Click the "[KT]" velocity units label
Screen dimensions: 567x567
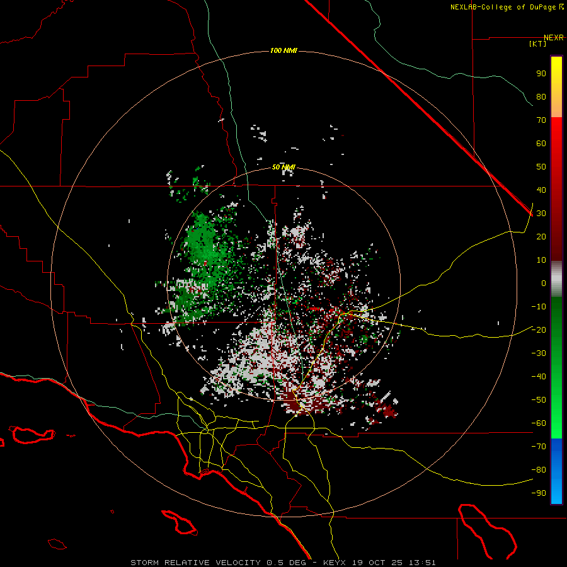coord(538,43)
